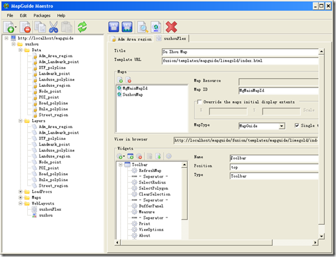The image size is (336, 257).
Task: Click the green refresh arrows icon
Action: (82, 27)
